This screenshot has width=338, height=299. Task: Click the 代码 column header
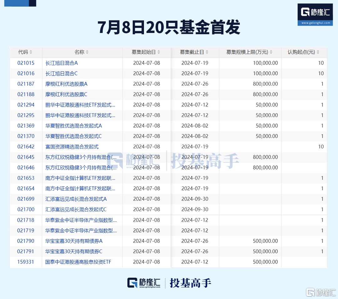click(x=26, y=52)
